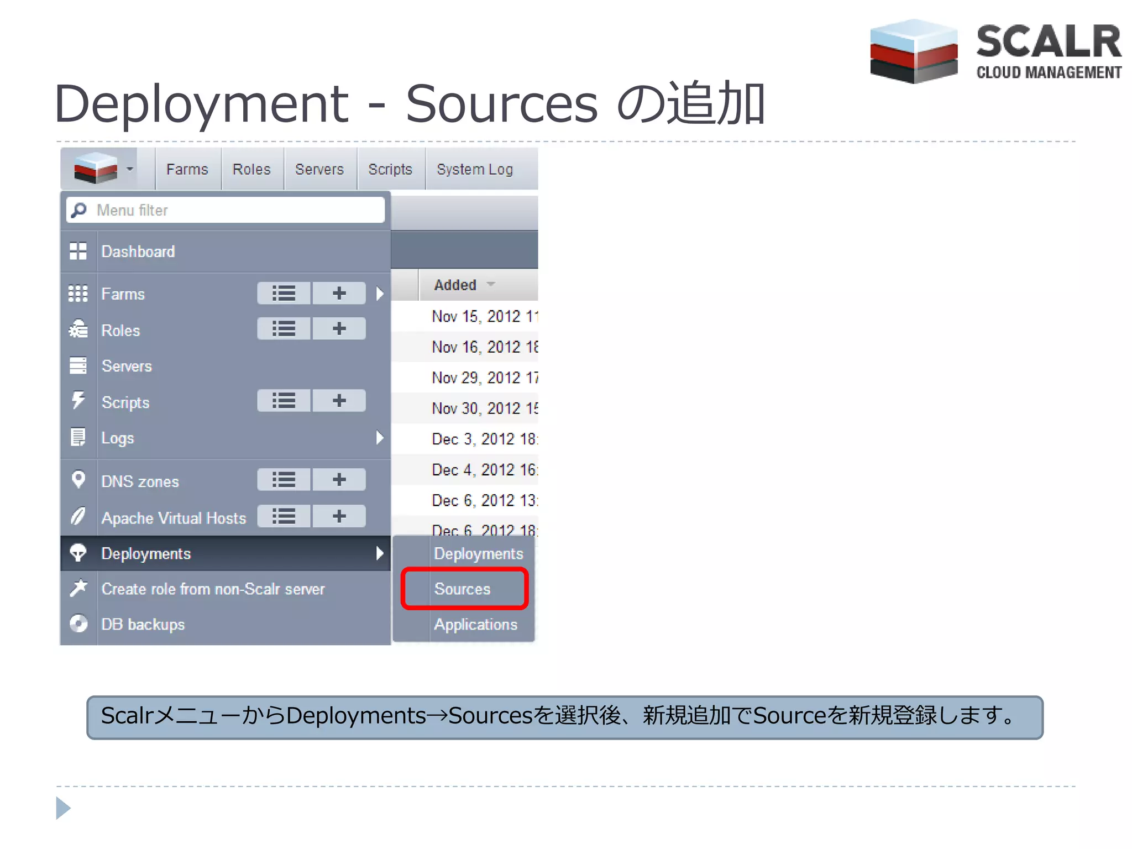Open the Farms top tab
This screenshot has width=1132, height=849.
pyautogui.click(x=187, y=169)
